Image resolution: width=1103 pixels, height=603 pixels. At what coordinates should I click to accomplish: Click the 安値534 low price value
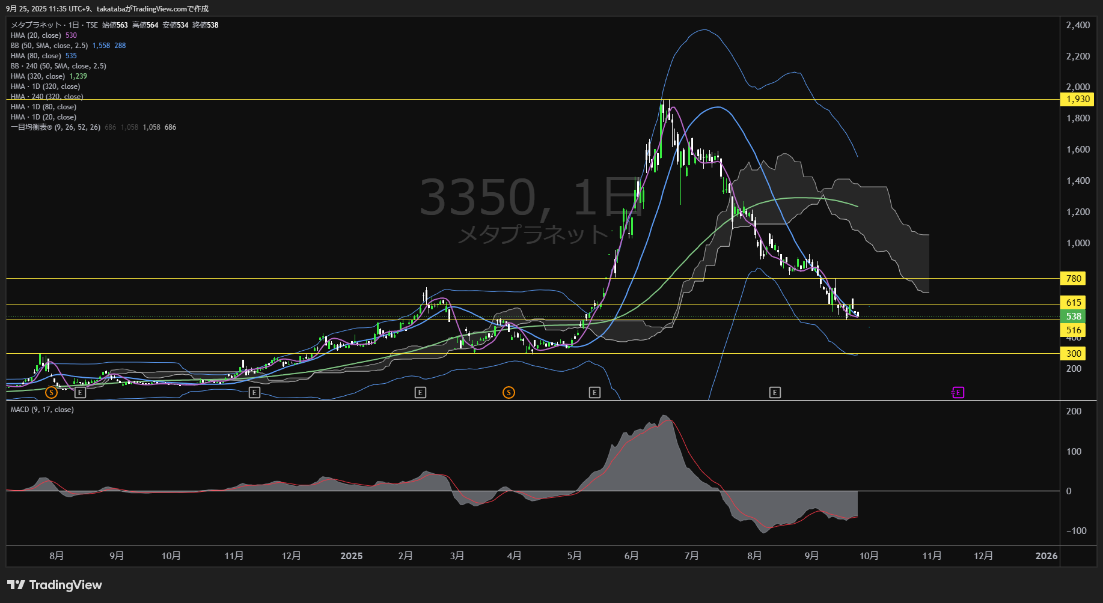(176, 25)
